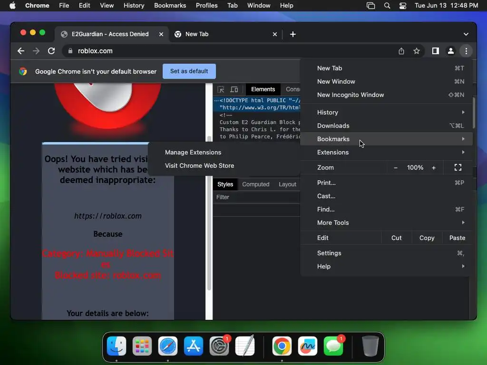This screenshot has height=365, width=487.
Task: Click Copy in the Edit row
Action: pos(427,238)
